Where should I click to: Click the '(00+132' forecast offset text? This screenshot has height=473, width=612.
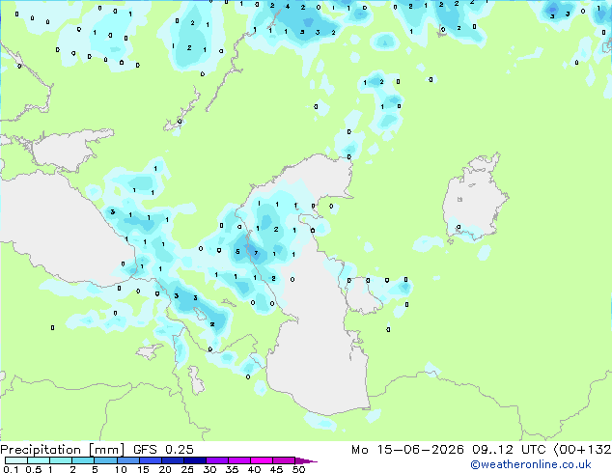coord(582,450)
